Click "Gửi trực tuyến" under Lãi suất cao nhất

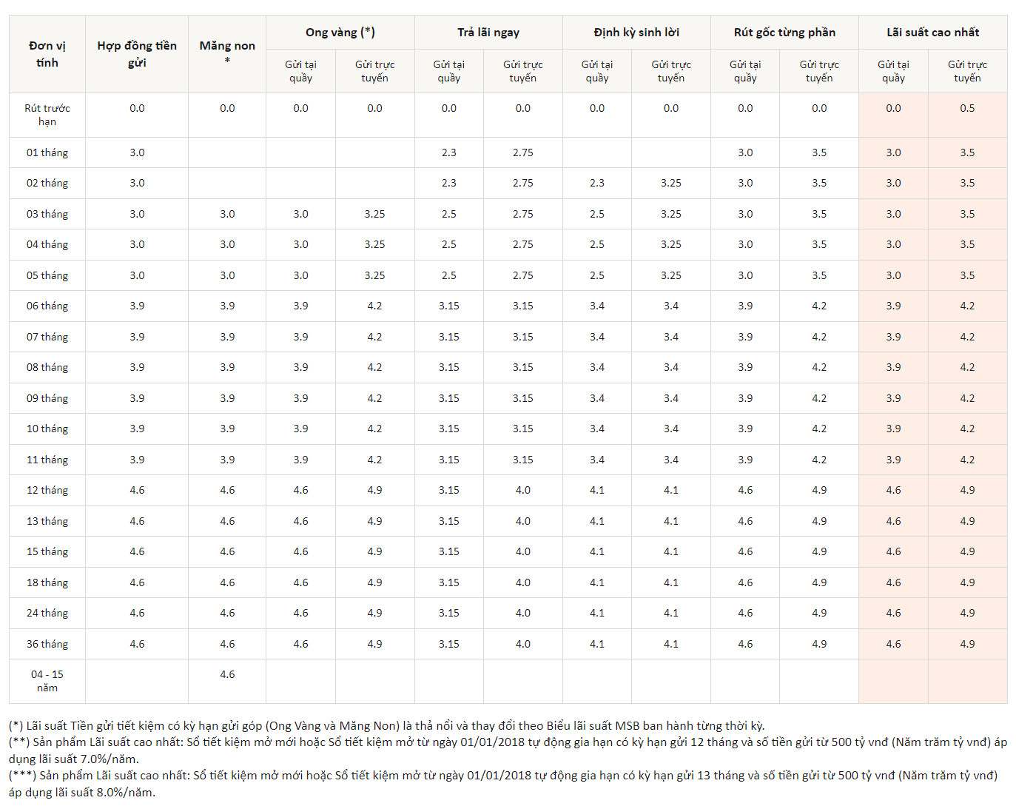(967, 71)
